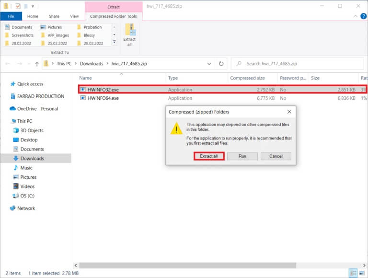
Task: Select Pictures extract destination in ribbon
Action: [x=51, y=27]
